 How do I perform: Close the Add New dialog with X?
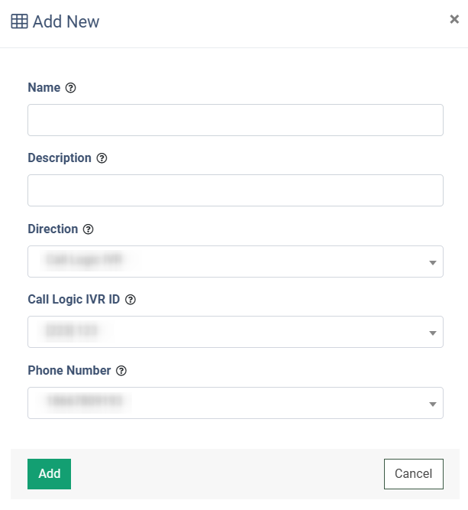[x=454, y=19]
